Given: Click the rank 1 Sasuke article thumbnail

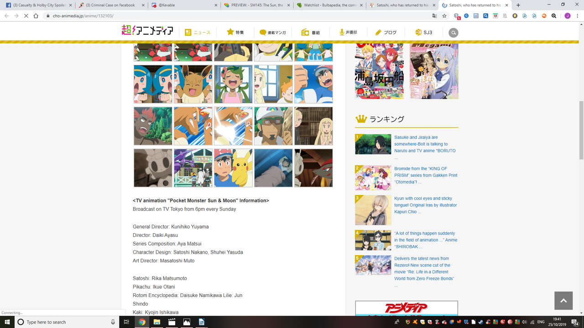Looking at the screenshot, I should click(x=373, y=144).
